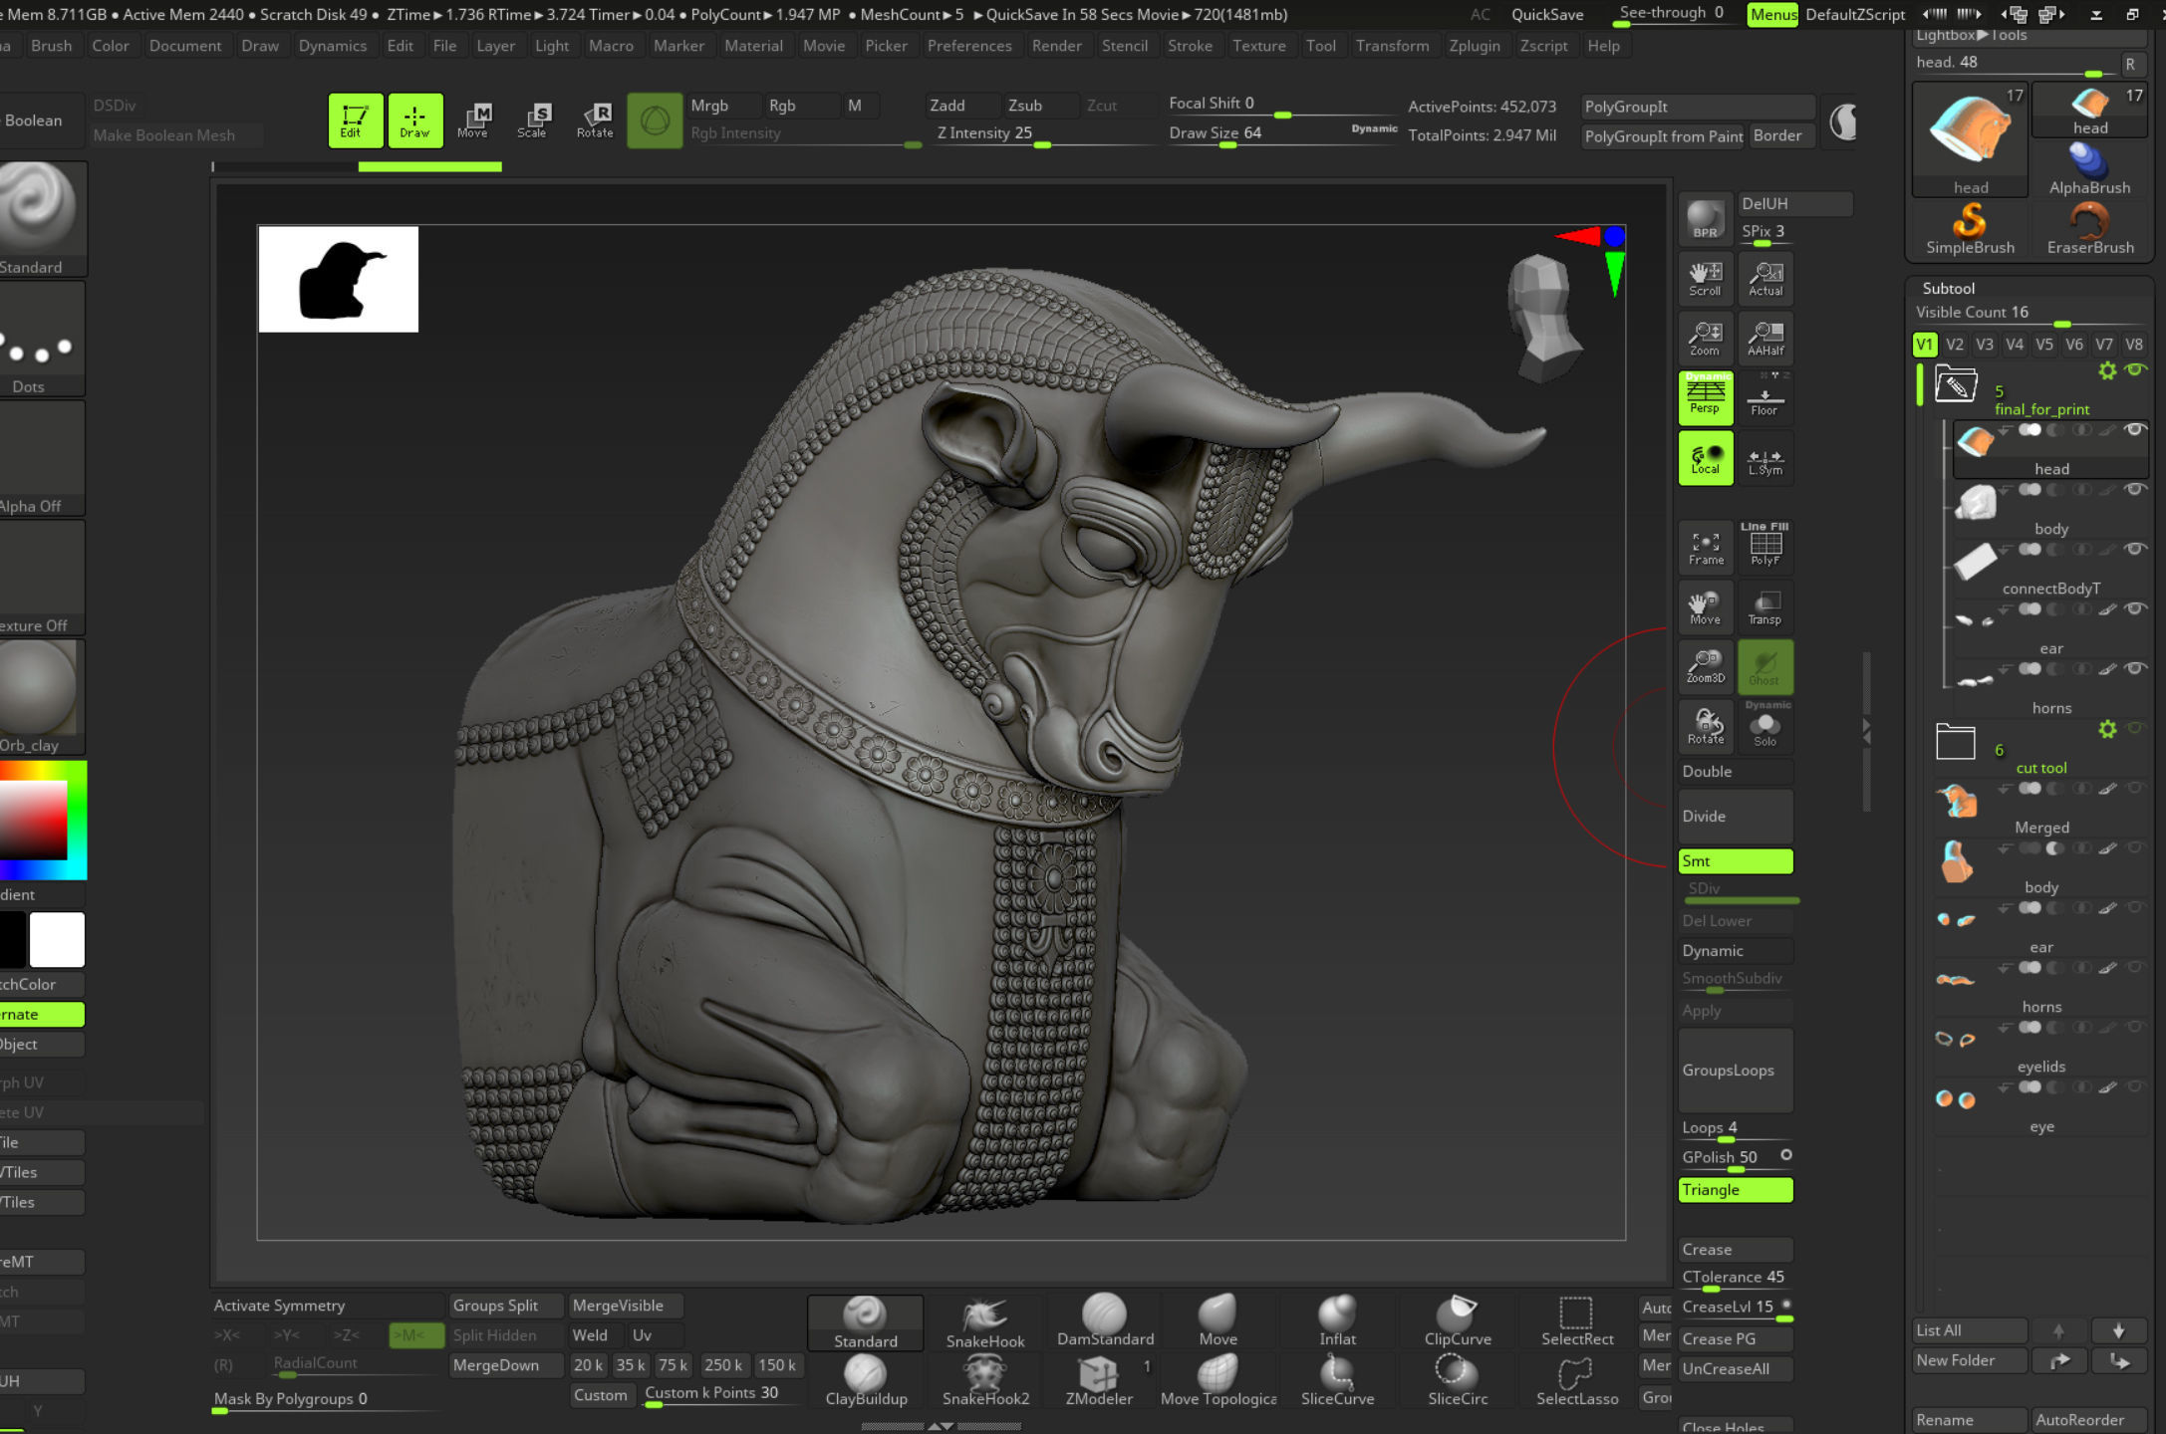This screenshot has height=1434, width=2166.
Task: Toggle Local symmetry mode
Action: point(1705,458)
